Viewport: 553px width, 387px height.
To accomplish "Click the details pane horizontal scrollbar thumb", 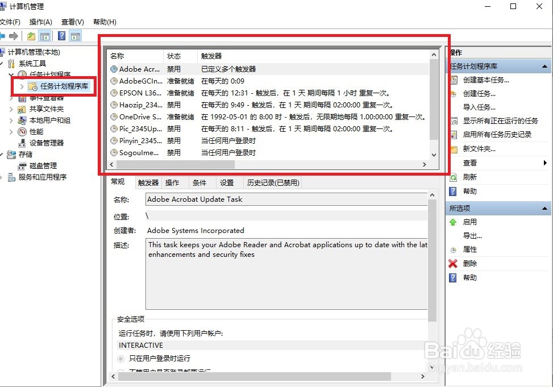I will (x=254, y=377).
